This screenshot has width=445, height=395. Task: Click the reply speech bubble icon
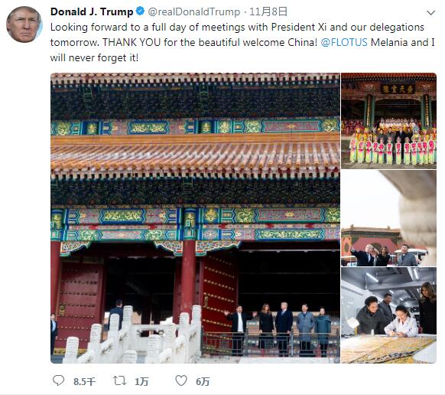[x=59, y=380]
